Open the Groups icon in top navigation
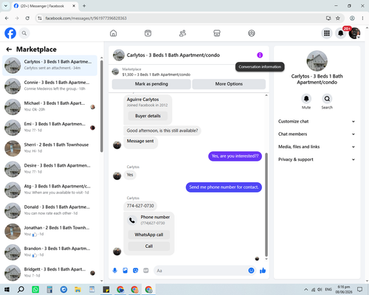The height and width of the screenshot is (295, 369). click(x=252, y=33)
